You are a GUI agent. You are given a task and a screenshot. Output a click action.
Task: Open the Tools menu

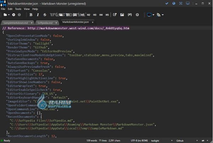click(x=18, y=9)
